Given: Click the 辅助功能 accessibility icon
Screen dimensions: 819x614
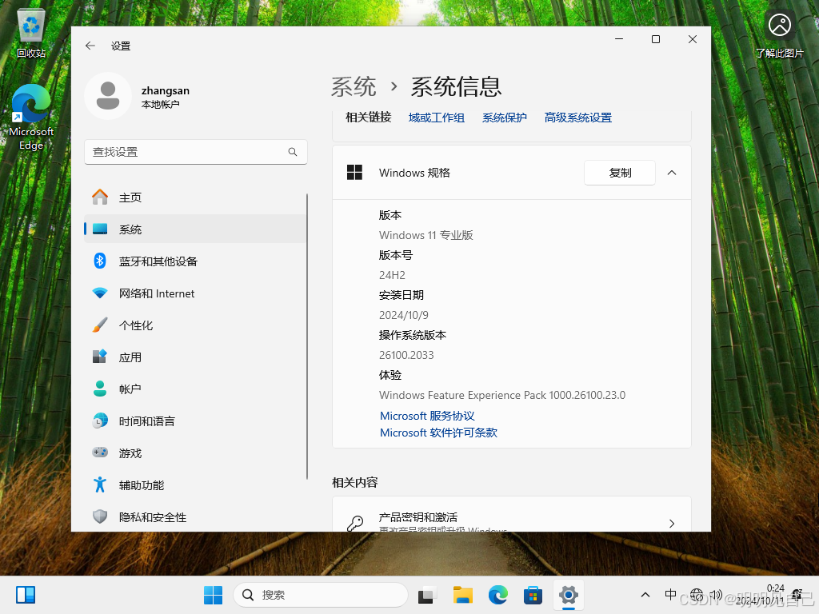Looking at the screenshot, I should [100, 485].
